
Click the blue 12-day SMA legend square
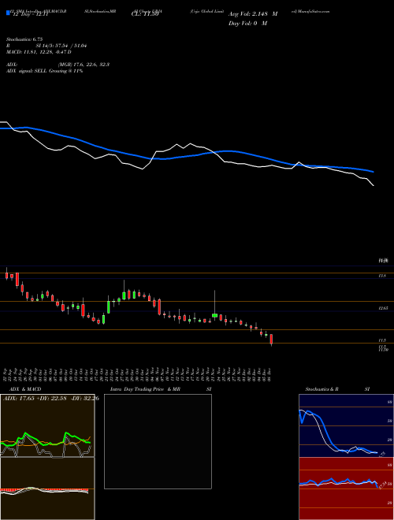click(8, 13)
